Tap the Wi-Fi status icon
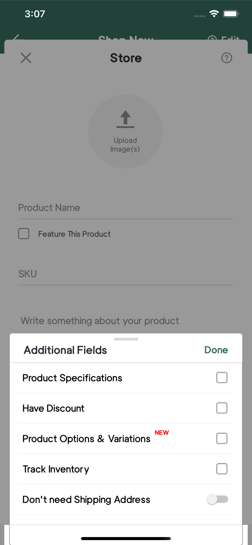The width and height of the screenshot is (252, 545). click(x=214, y=14)
